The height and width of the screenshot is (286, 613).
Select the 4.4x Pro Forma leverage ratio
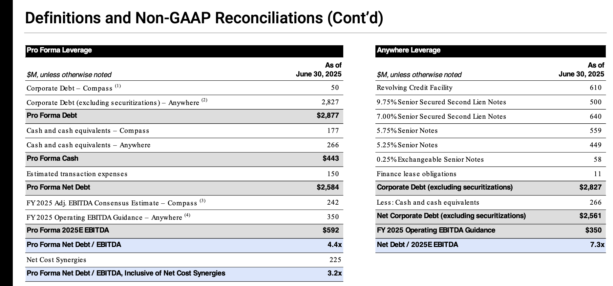pyautogui.click(x=334, y=245)
